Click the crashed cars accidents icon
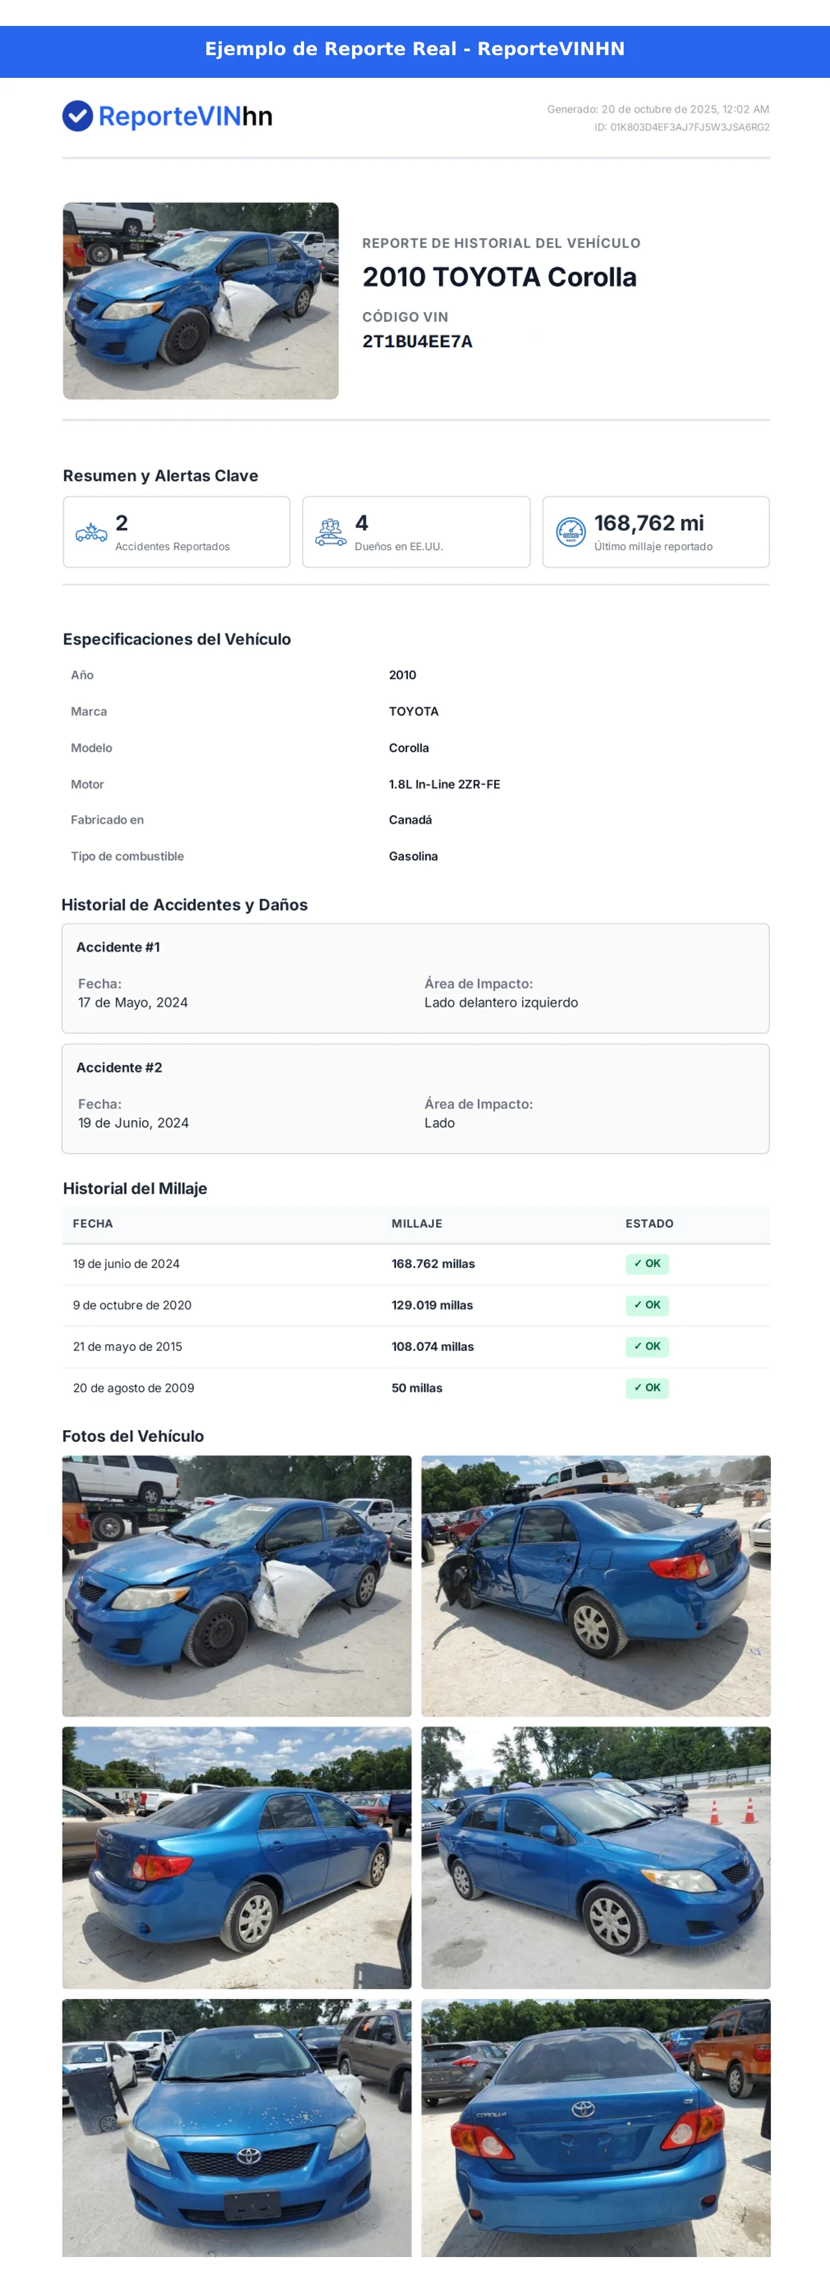The width and height of the screenshot is (830, 2283). (x=91, y=532)
